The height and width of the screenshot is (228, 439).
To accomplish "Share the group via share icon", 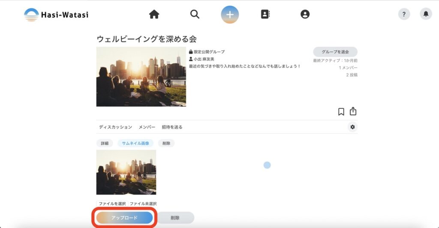I will 353,111.
